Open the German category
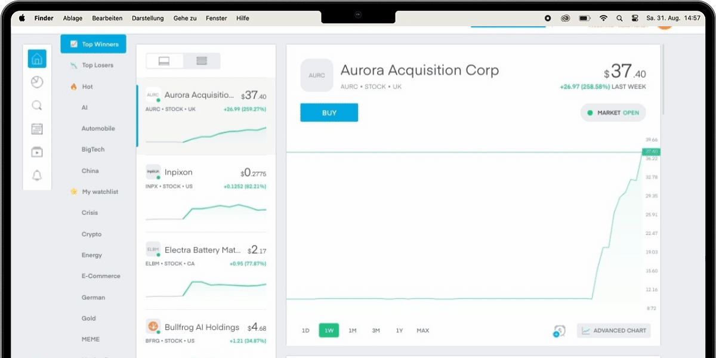Viewport: 716px width, 358px height. tap(93, 297)
